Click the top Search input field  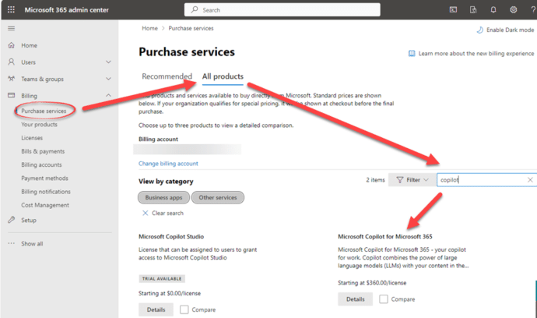311,10
